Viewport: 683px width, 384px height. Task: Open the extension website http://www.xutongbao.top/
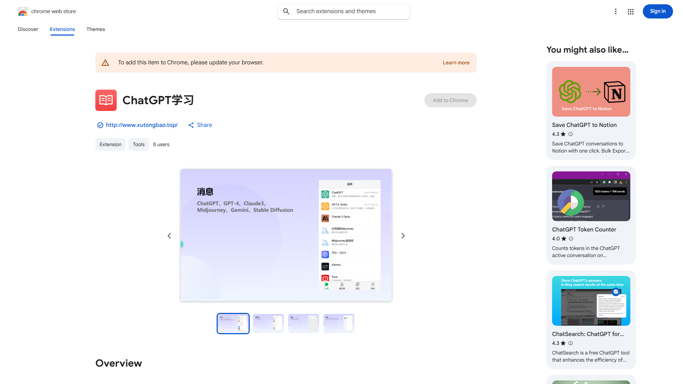coord(142,125)
